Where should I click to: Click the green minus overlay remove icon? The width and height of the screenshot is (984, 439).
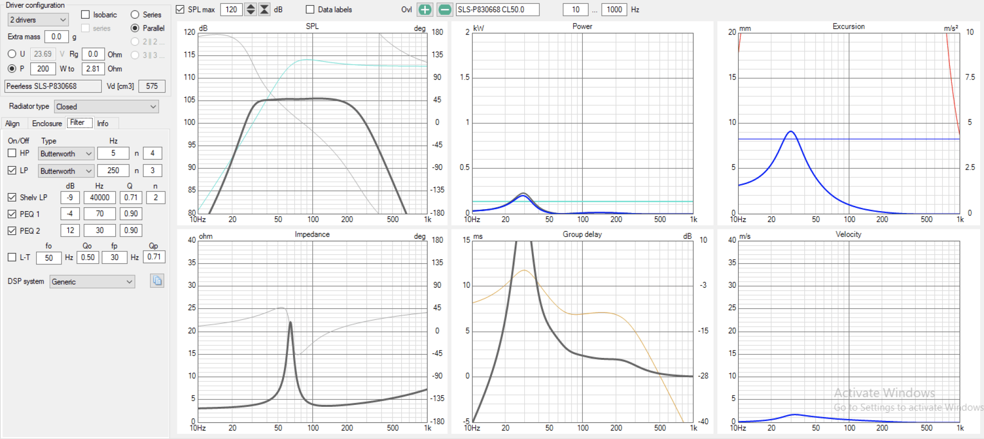[x=445, y=10]
